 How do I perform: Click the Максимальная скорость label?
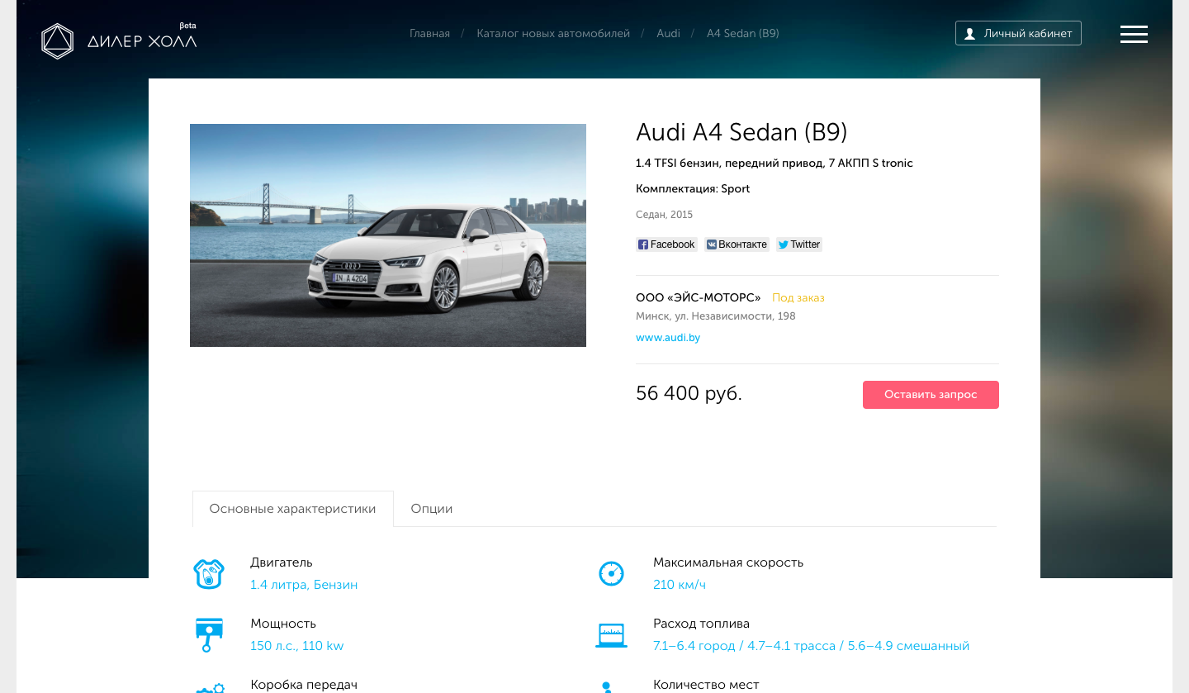click(x=728, y=562)
